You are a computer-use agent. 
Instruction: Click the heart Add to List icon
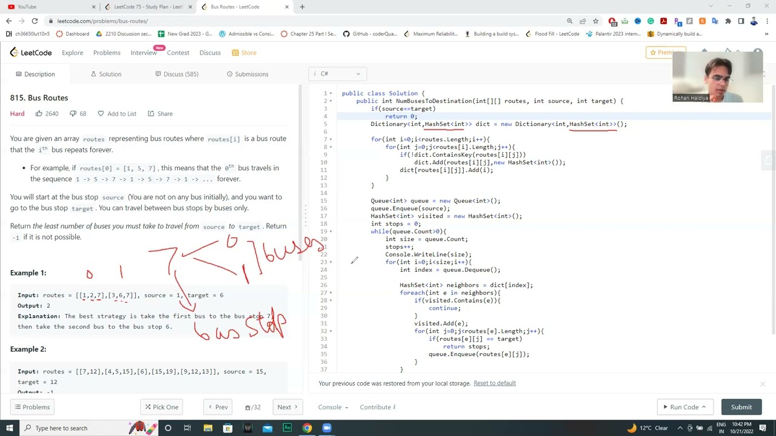(101, 114)
